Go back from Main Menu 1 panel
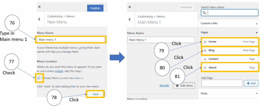Image resolution: width=260 pixels, height=107 pixels. (130, 19)
